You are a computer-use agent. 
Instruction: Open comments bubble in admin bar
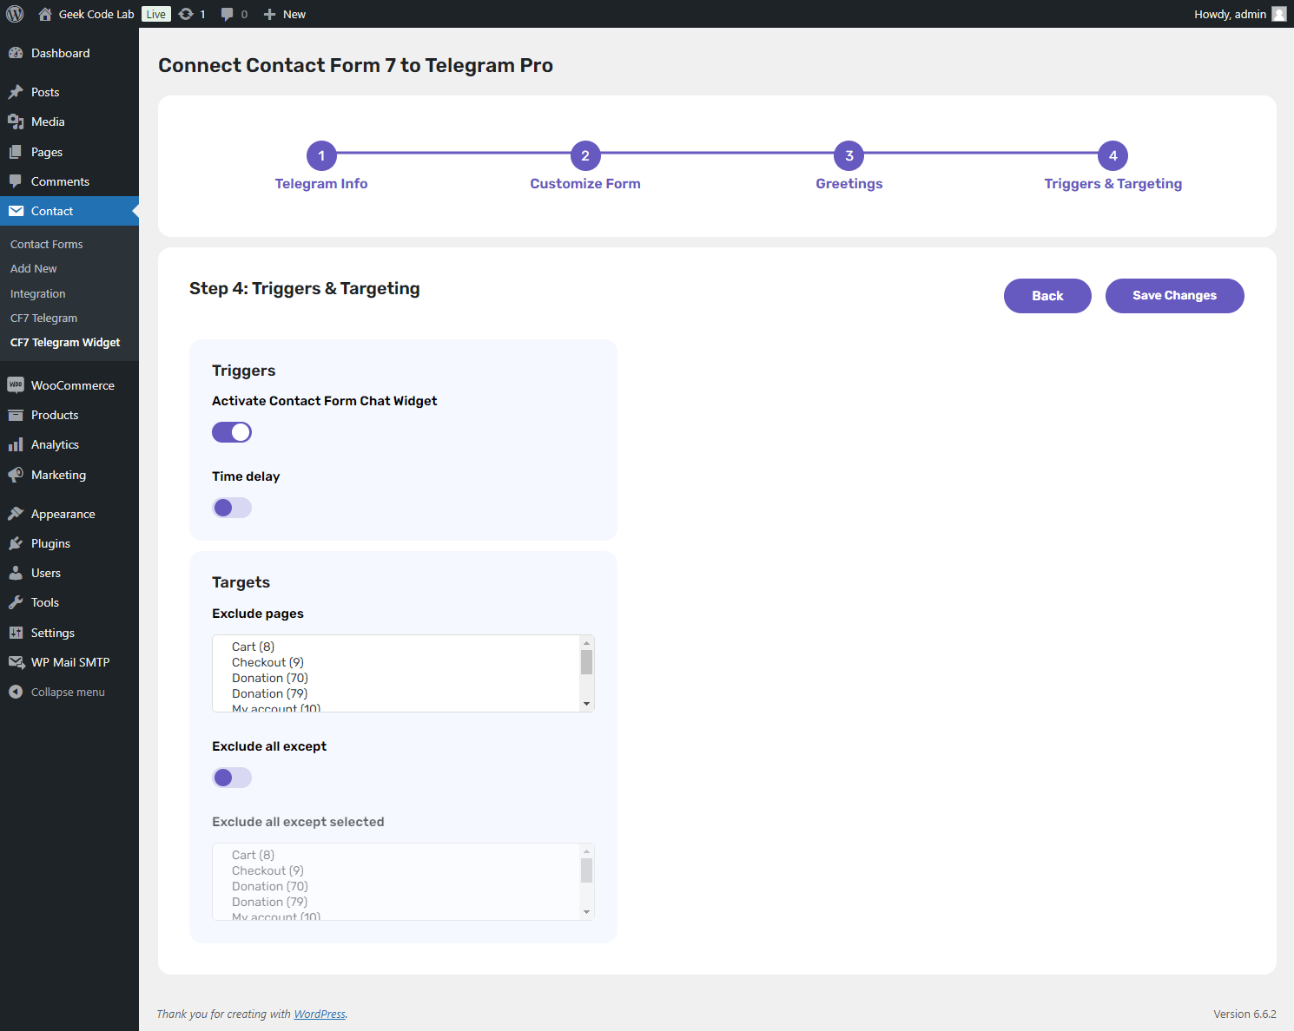tap(228, 14)
